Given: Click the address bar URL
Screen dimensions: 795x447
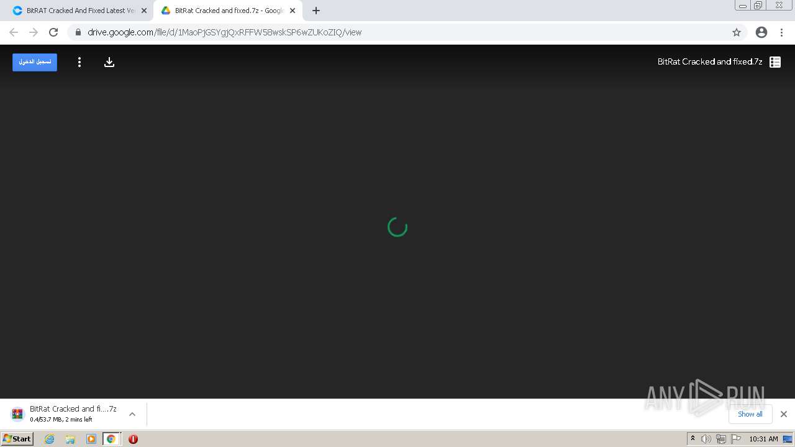Looking at the screenshot, I should pyautogui.click(x=224, y=32).
